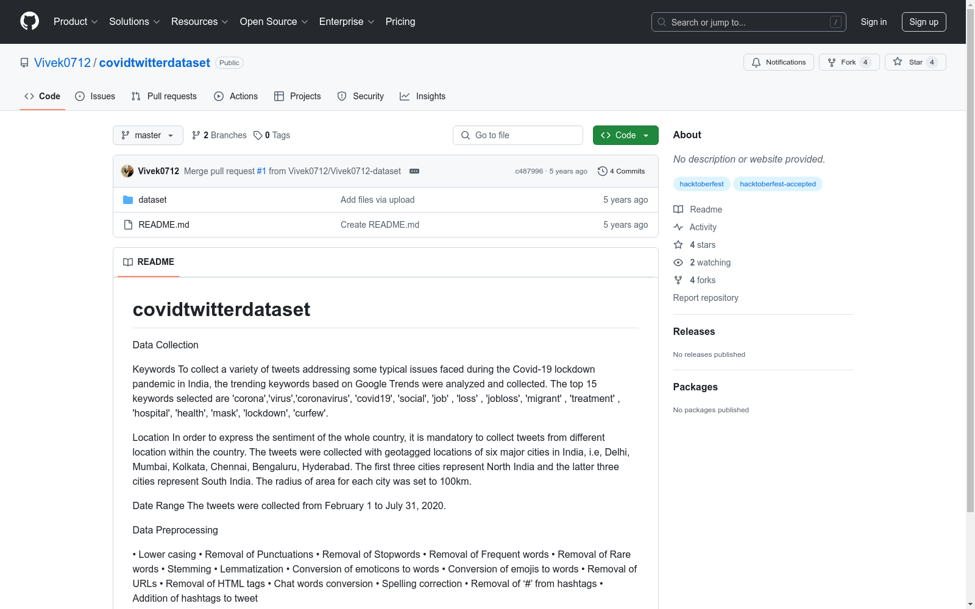Screen dimensions: 975x609
Task: Click the Notifications bell button
Action: [779, 62]
